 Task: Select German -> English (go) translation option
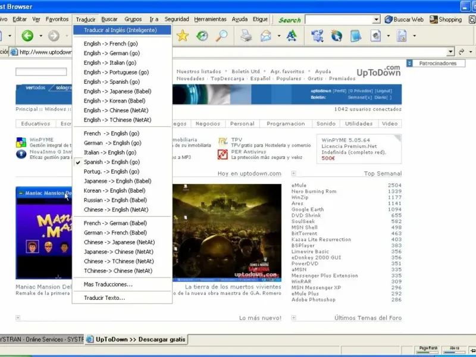(112, 143)
